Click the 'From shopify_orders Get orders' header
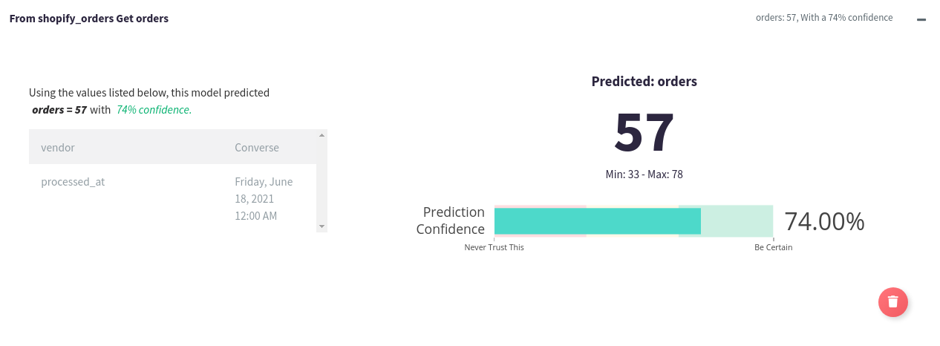This screenshot has width=940, height=346. pos(89,18)
